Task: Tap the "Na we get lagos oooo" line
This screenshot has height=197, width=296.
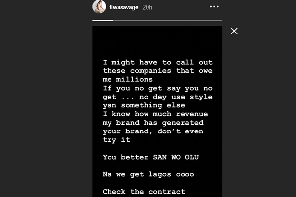Action: point(144,174)
